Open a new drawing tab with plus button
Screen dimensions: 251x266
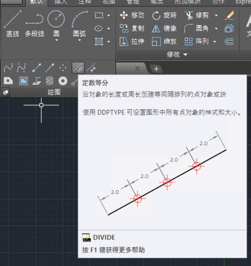156,68
